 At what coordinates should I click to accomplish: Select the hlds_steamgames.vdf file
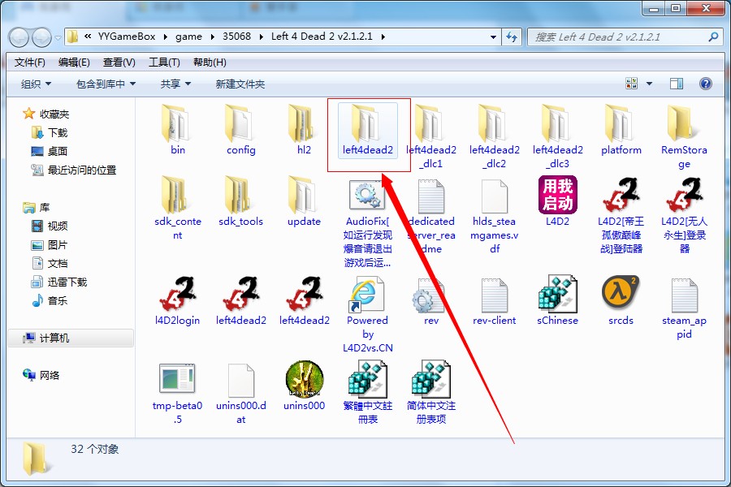[494, 215]
